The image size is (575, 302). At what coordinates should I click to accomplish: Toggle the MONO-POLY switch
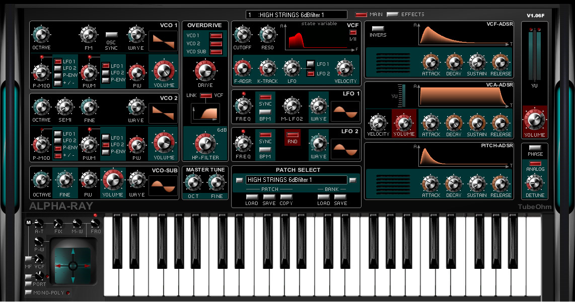(x=28, y=292)
